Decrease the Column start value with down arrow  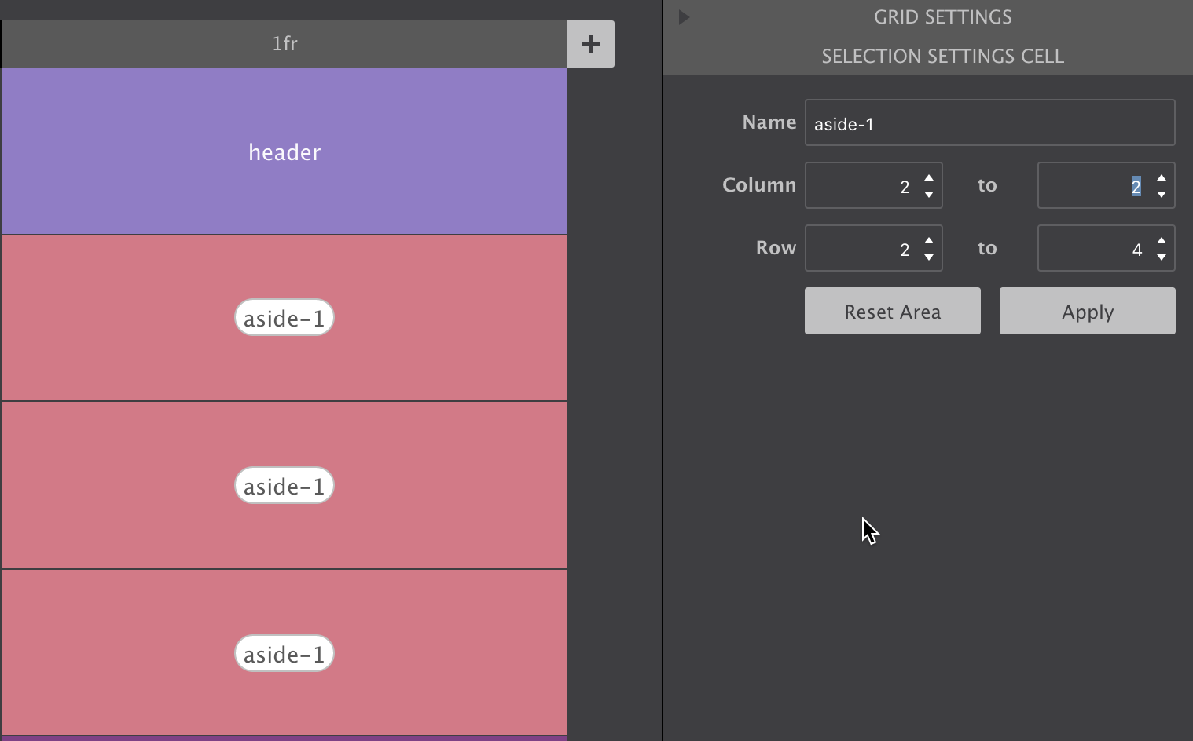(x=929, y=194)
